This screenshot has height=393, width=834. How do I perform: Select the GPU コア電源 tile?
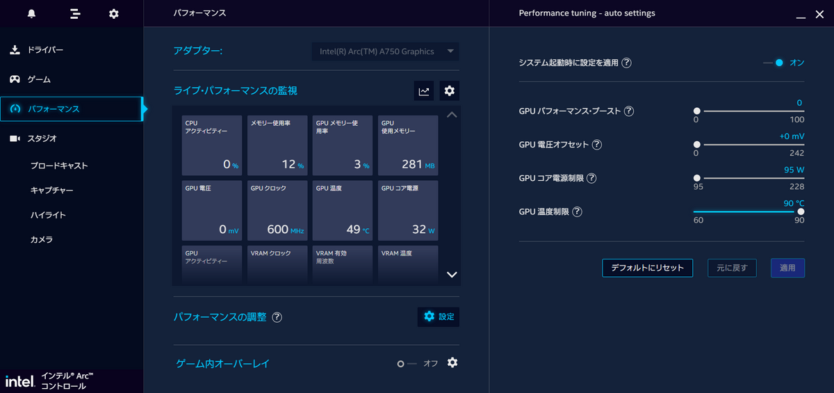pos(408,211)
